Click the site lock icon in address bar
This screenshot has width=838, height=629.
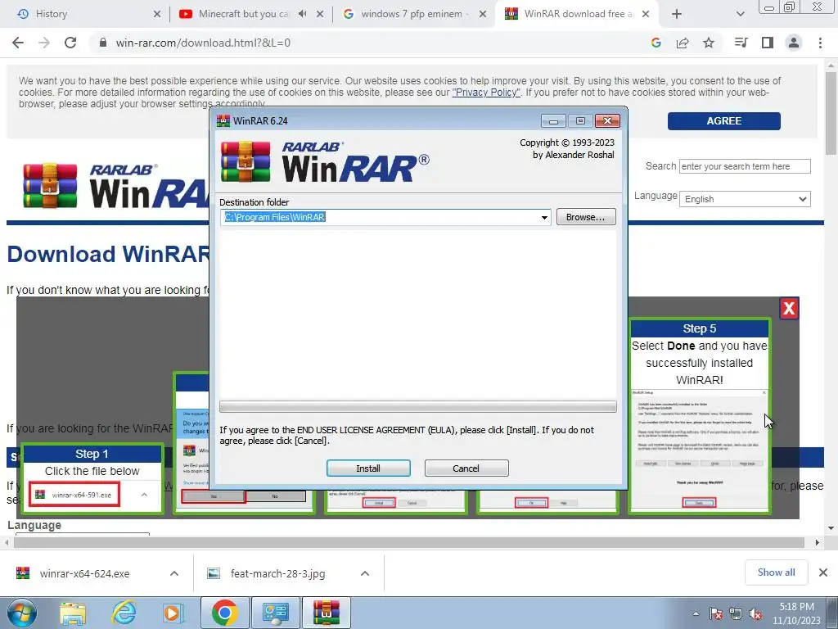point(103,43)
